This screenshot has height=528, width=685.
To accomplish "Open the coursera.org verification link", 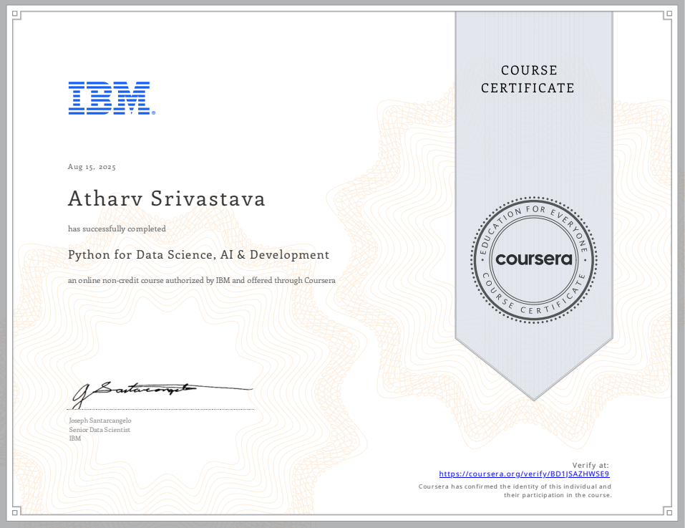I will tap(524, 474).
